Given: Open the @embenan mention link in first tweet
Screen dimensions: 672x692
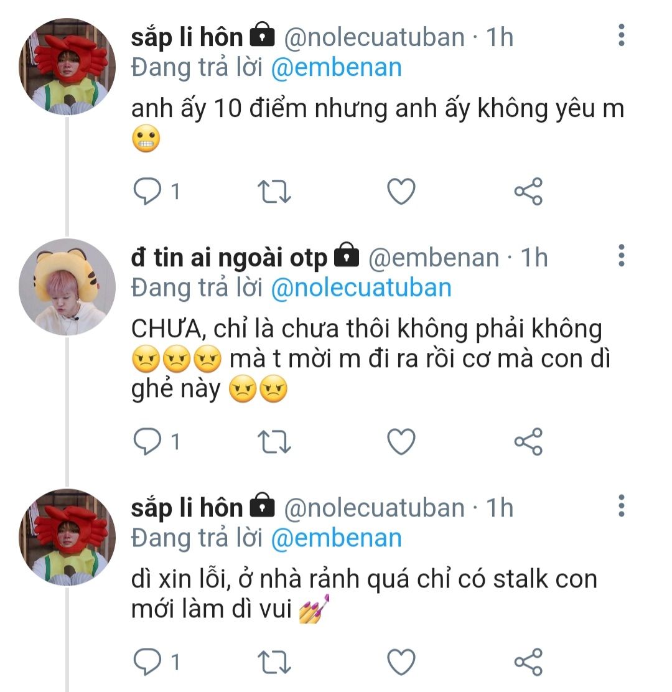Looking at the screenshot, I should click(337, 68).
